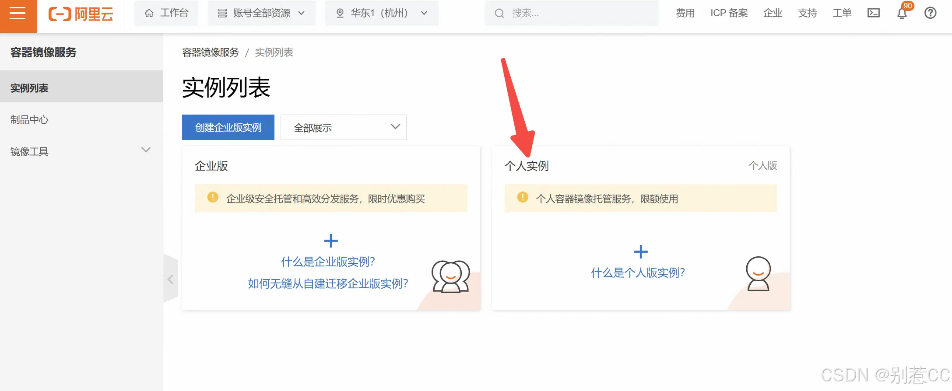This screenshot has width=952, height=391.
Task: Open the 工单 top menu
Action: coord(842,13)
